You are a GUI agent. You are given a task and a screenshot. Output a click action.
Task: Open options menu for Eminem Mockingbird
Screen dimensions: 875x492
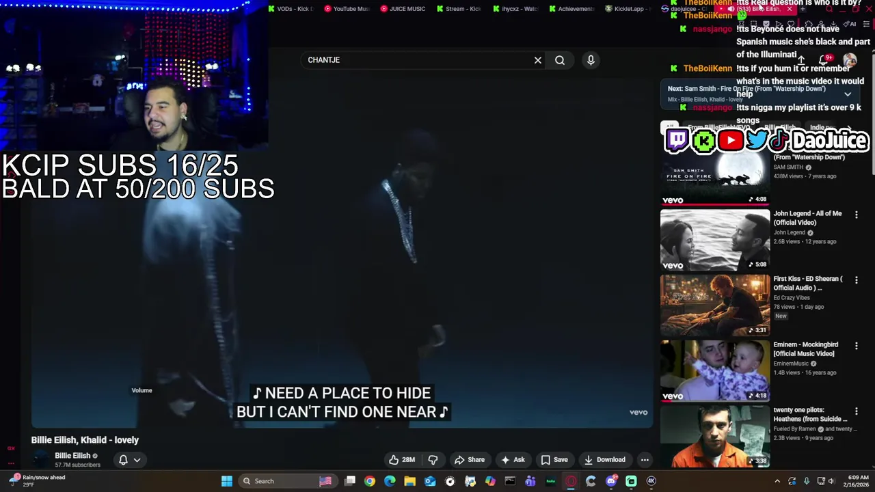pos(856,346)
